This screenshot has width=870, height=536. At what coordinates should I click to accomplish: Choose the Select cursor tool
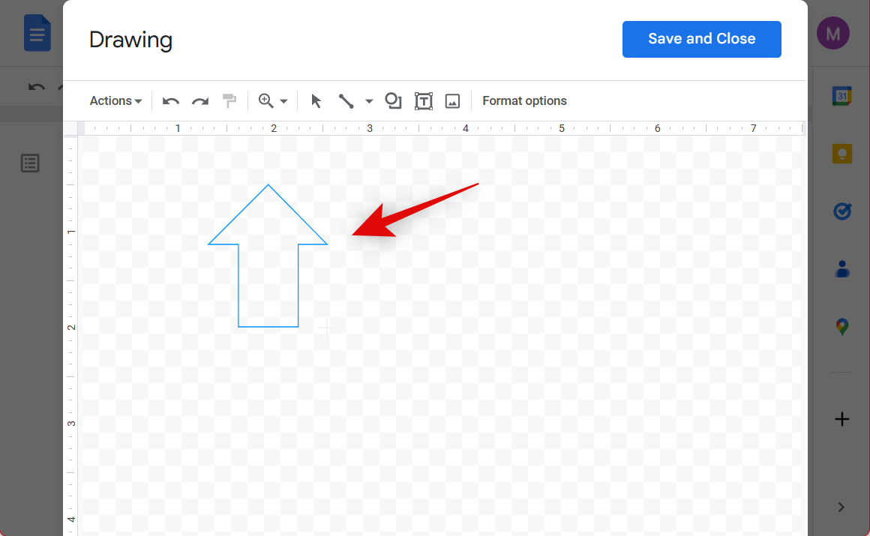coord(316,101)
